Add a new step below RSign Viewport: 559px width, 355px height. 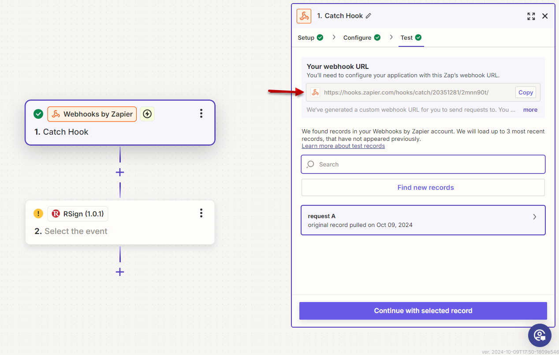[120, 272]
